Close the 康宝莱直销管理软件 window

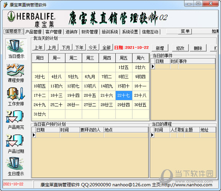211,4
